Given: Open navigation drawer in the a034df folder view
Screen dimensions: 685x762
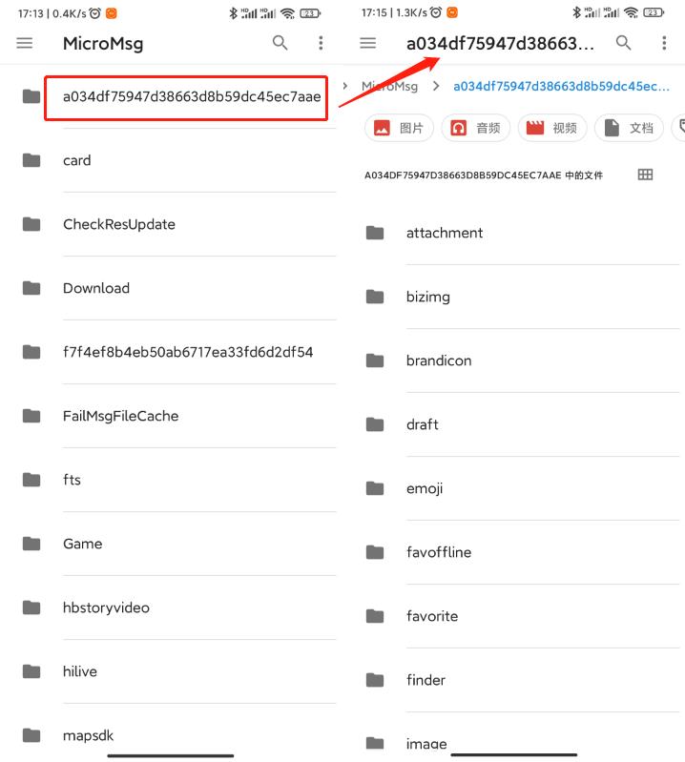Looking at the screenshot, I should [367, 43].
